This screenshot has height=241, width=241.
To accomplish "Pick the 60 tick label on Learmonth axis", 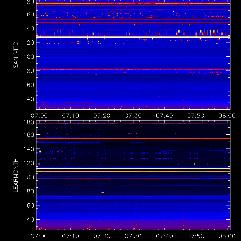I will 30,205.
